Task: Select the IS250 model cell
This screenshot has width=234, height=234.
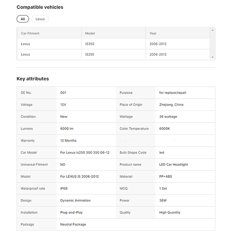Action: pos(90,54)
